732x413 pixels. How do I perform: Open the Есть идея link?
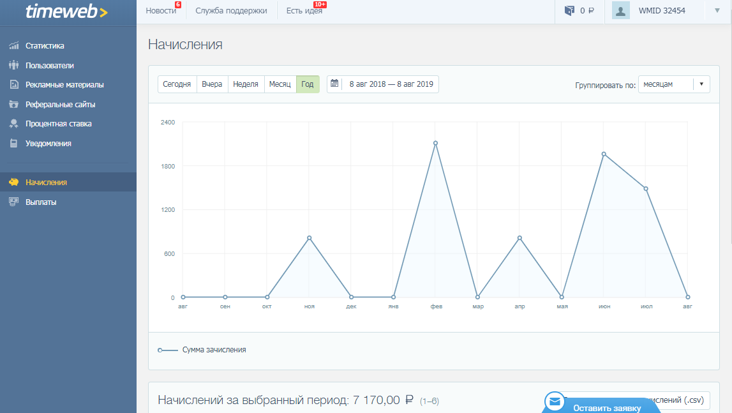pyautogui.click(x=304, y=11)
